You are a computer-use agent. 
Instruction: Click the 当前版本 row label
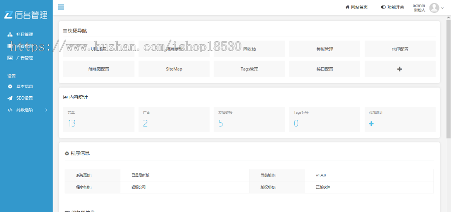click(269, 175)
